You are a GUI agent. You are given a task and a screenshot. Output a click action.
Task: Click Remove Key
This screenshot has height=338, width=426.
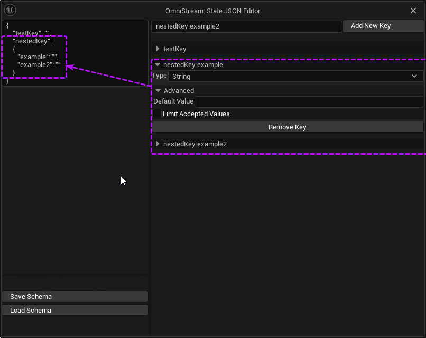pos(287,127)
